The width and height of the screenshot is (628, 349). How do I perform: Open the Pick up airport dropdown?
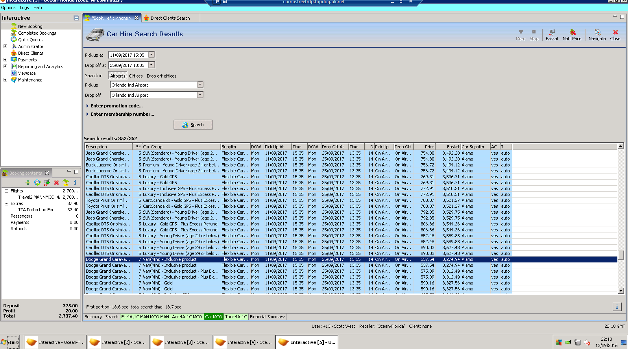click(x=200, y=85)
